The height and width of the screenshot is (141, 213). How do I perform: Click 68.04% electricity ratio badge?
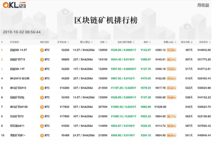172,136
